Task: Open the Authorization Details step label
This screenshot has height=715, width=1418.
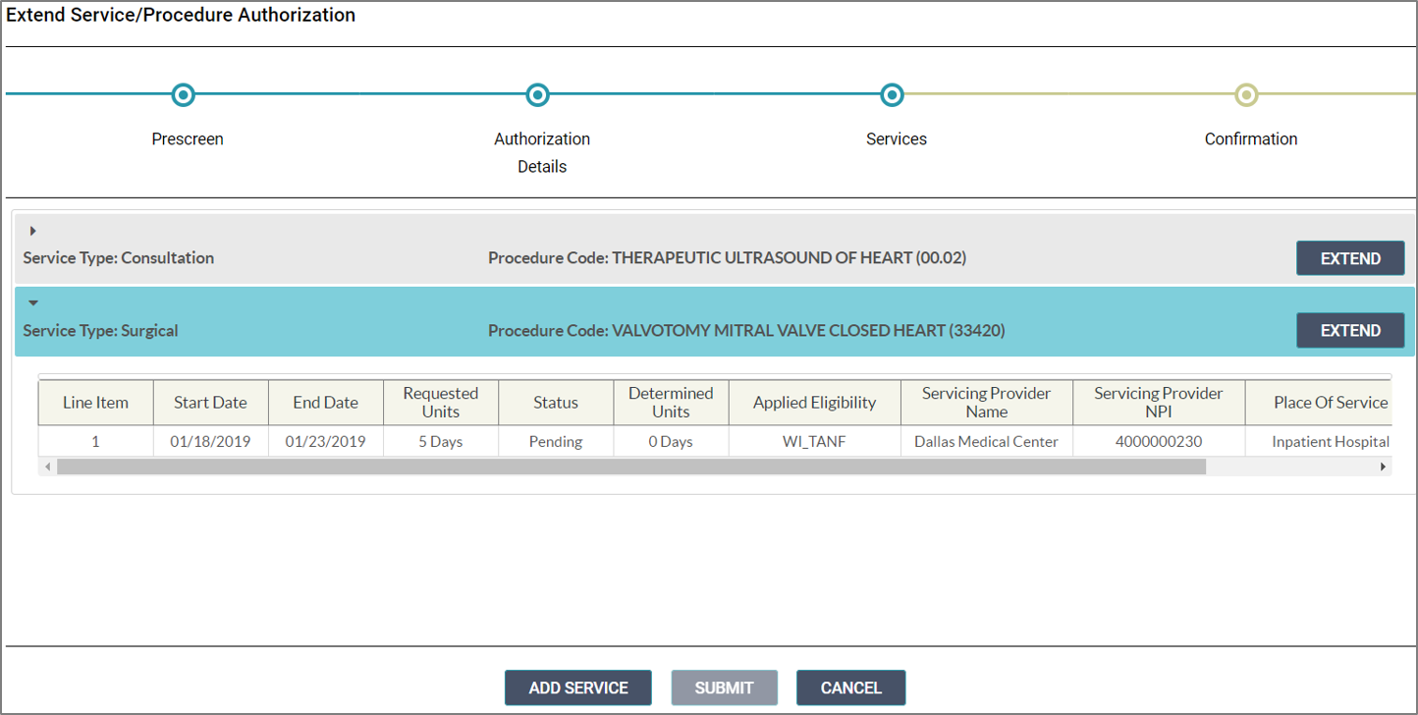Action: 542,152
